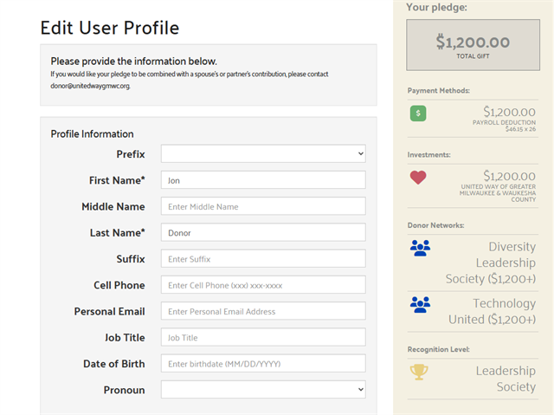The height and width of the screenshot is (415, 554).
Task: Click the Leadership Society recognition level text
Action: click(506, 379)
